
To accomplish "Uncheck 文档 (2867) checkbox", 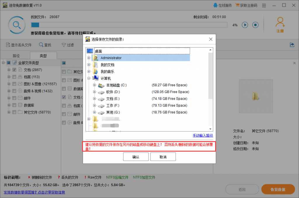I will [x=14, y=70].
